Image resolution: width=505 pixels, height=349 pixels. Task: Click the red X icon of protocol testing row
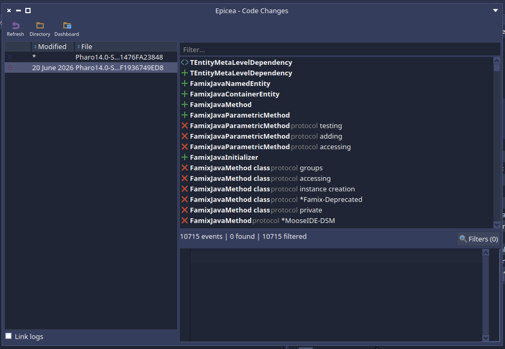tap(185, 126)
